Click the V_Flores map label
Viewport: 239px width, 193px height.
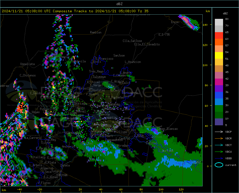(x=44, y=183)
